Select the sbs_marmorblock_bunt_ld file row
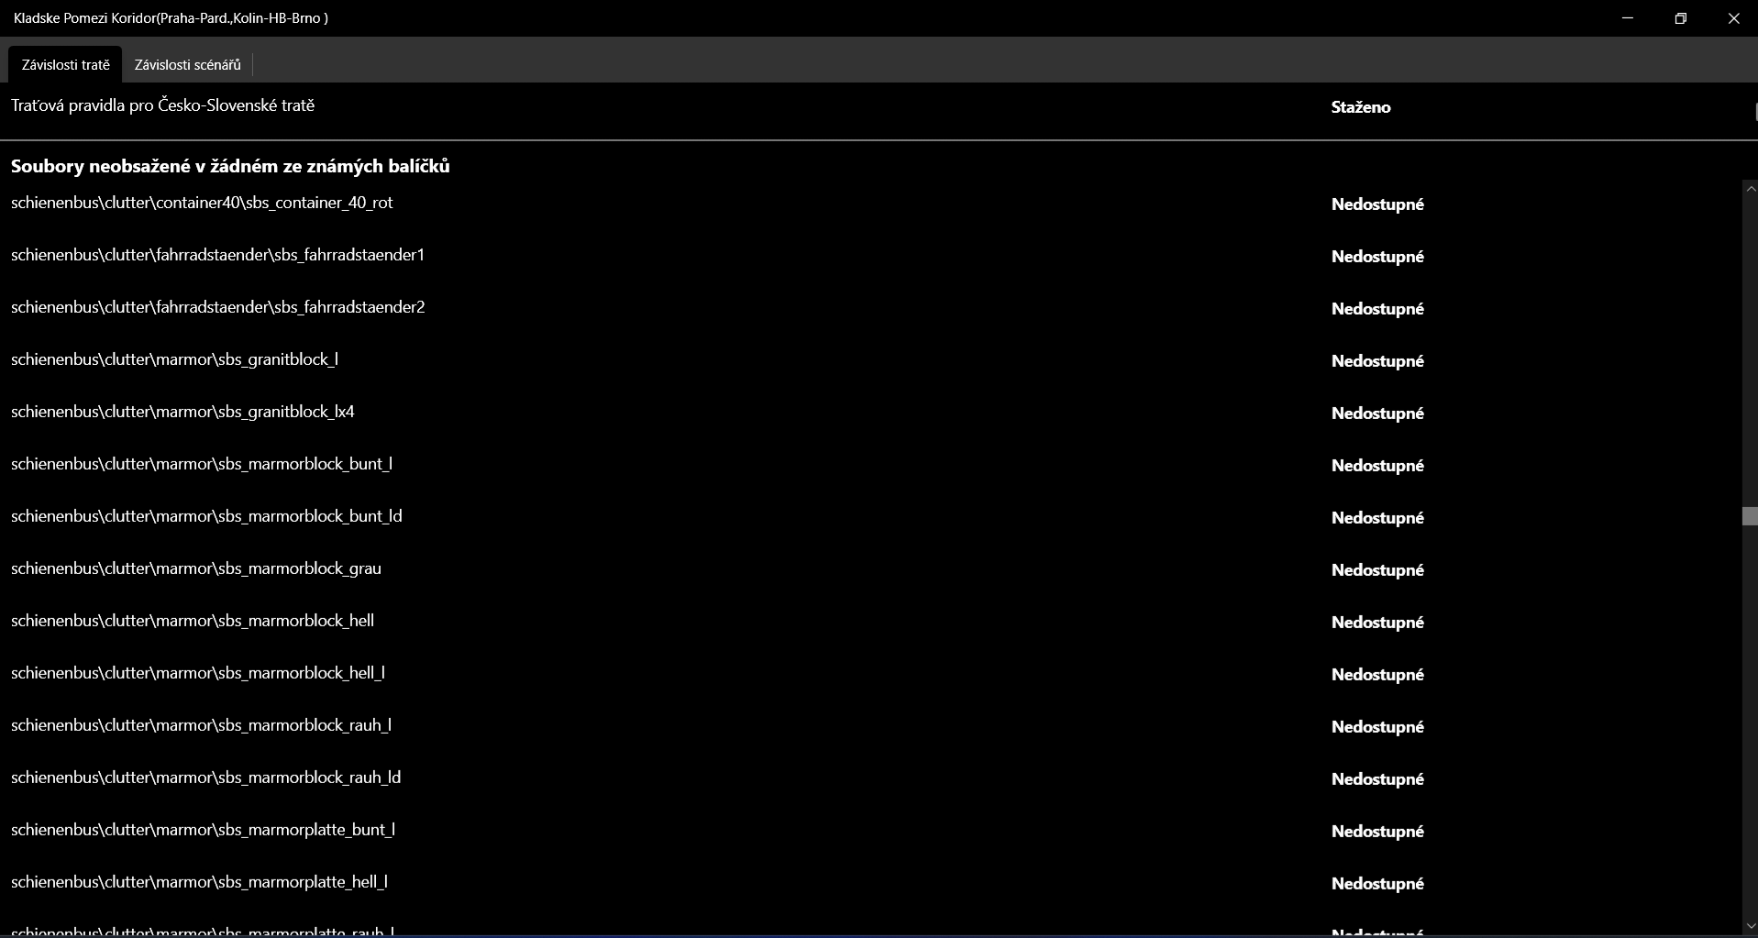The width and height of the screenshot is (1758, 938). 869,517
